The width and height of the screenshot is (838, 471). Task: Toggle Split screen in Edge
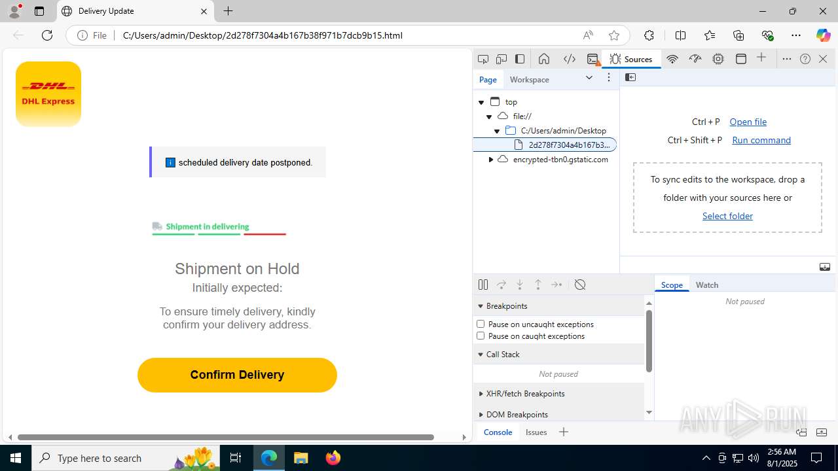(680, 35)
